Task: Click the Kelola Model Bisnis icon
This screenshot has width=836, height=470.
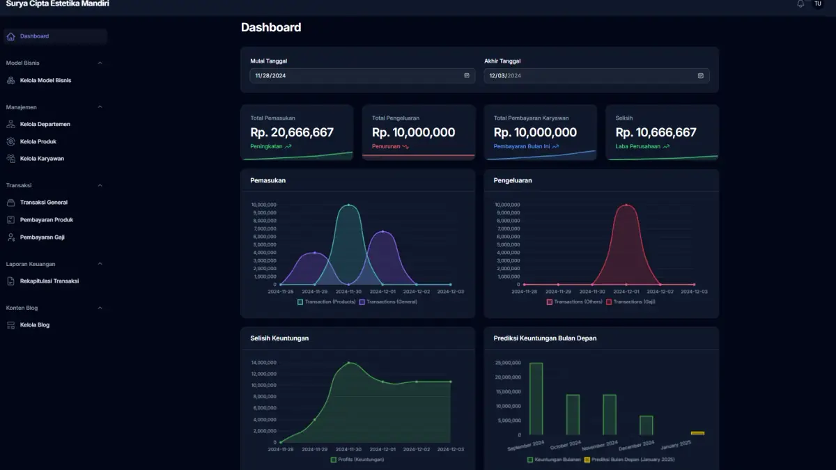Action: 10,80
